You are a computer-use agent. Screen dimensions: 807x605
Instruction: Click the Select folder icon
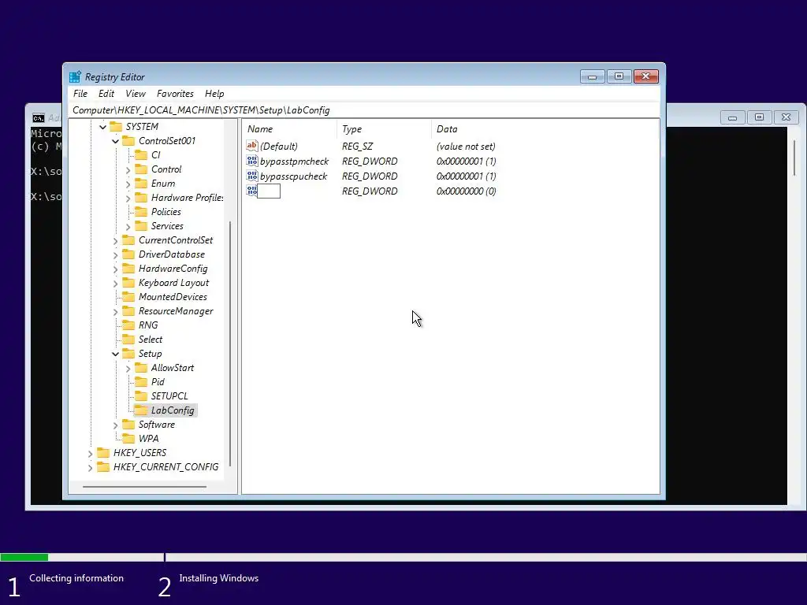point(128,340)
